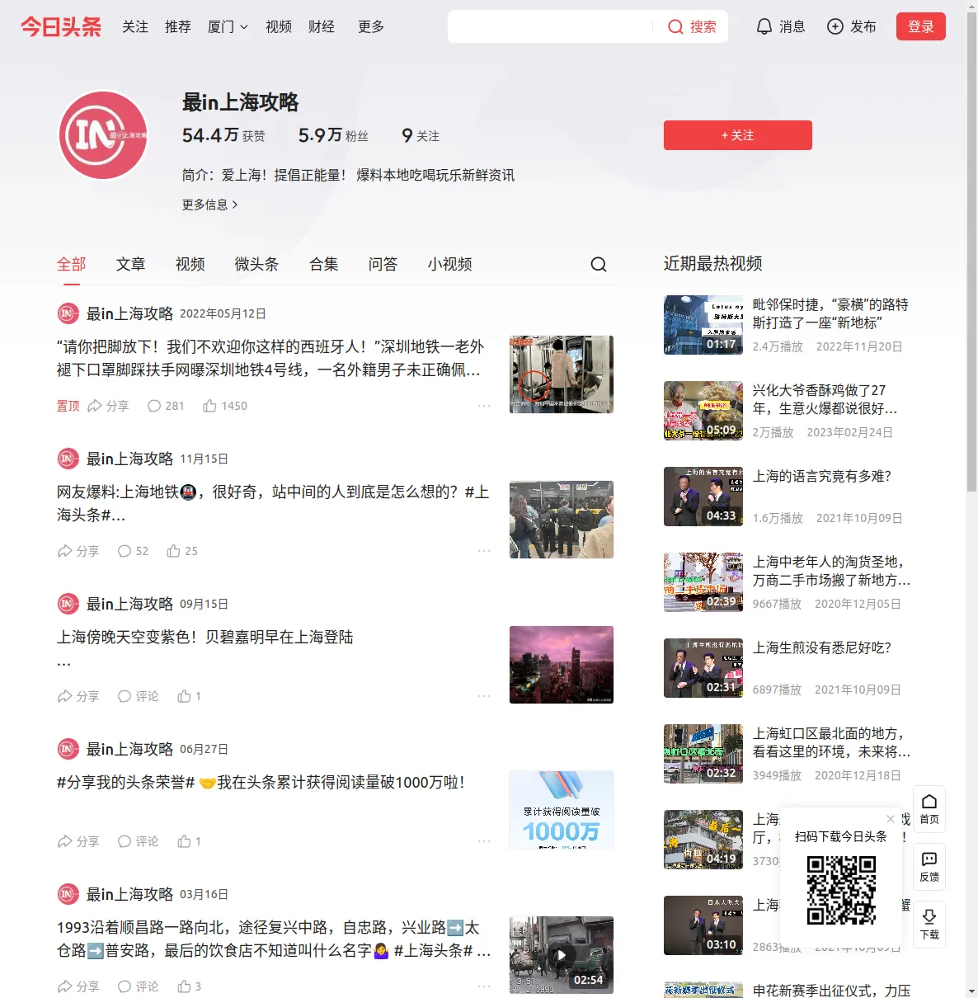Expand the 厦门 city dropdown

coord(228,27)
